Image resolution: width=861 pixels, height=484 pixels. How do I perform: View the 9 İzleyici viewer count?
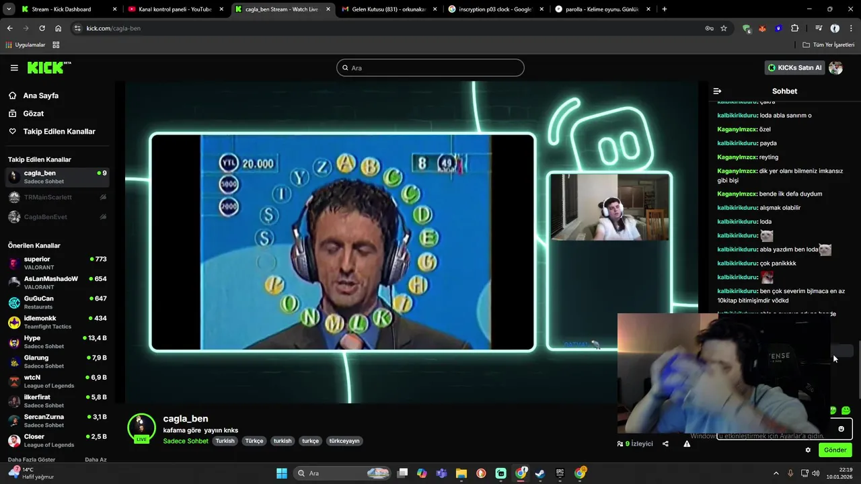(x=635, y=444)
